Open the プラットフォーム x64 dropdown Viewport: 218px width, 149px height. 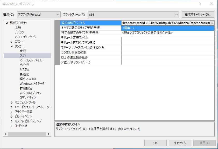point(133,15)
